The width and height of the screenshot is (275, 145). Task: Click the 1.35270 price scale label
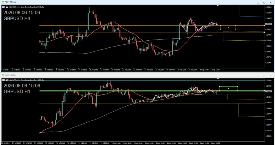click(x=269, y=13)
